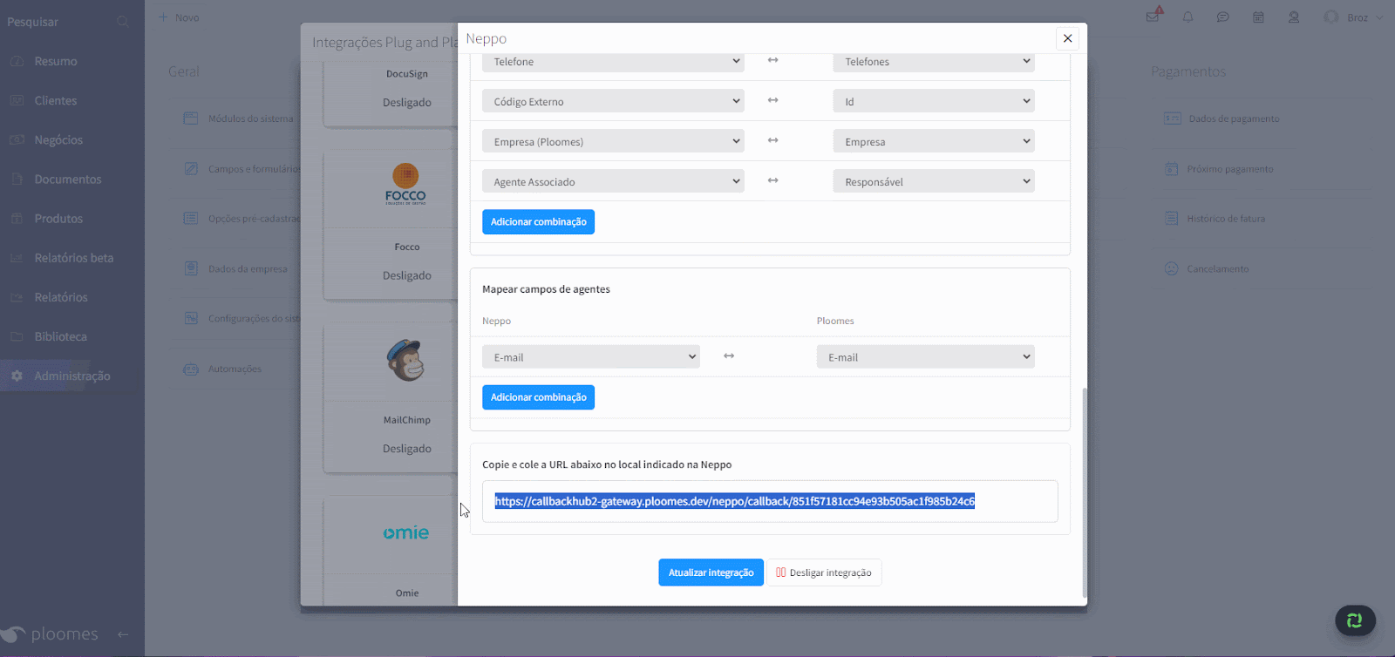Click the Dados de pagamento icon

click(1173, 119)
